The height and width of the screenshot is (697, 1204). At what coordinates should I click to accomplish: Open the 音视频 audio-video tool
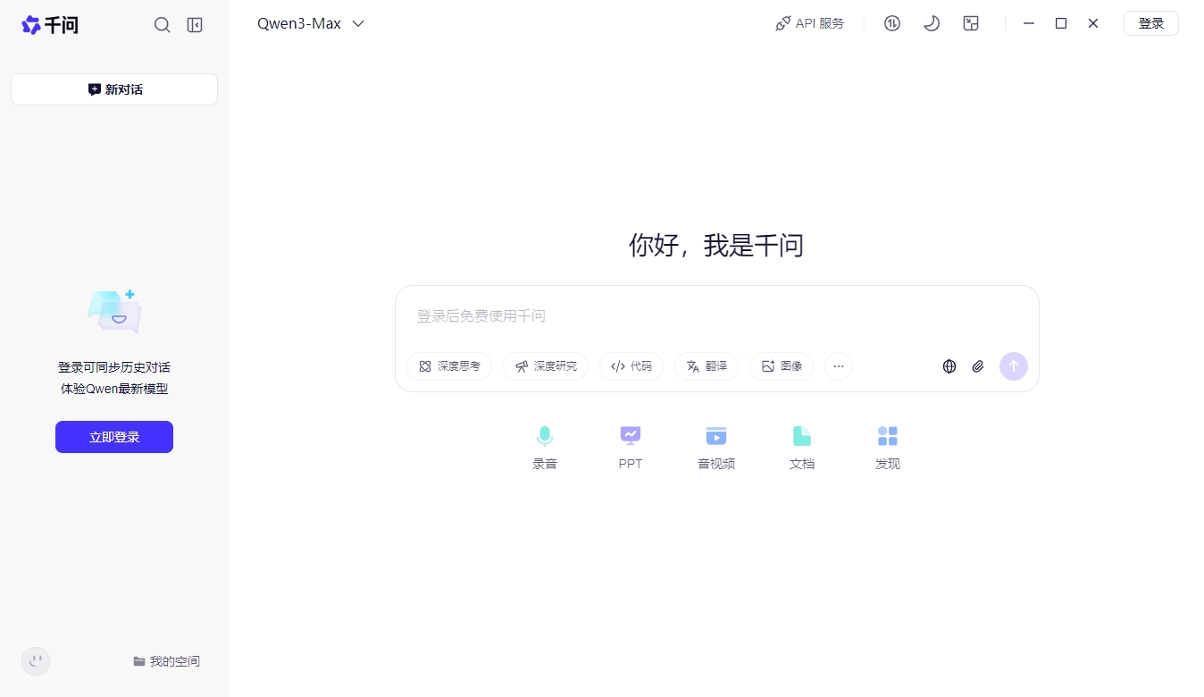click(715, 445)
